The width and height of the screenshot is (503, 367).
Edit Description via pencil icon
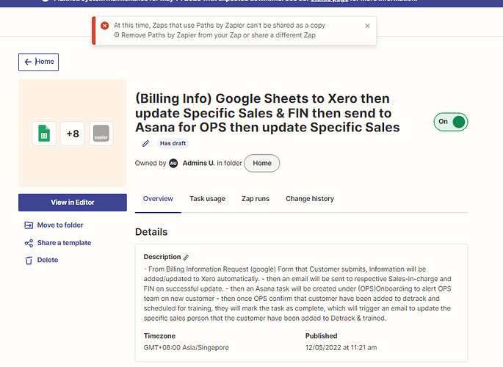click(x=186, y=258)
